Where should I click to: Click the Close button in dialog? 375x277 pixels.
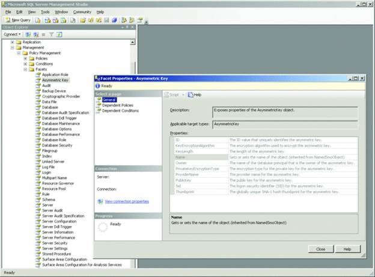pos(320,249)
